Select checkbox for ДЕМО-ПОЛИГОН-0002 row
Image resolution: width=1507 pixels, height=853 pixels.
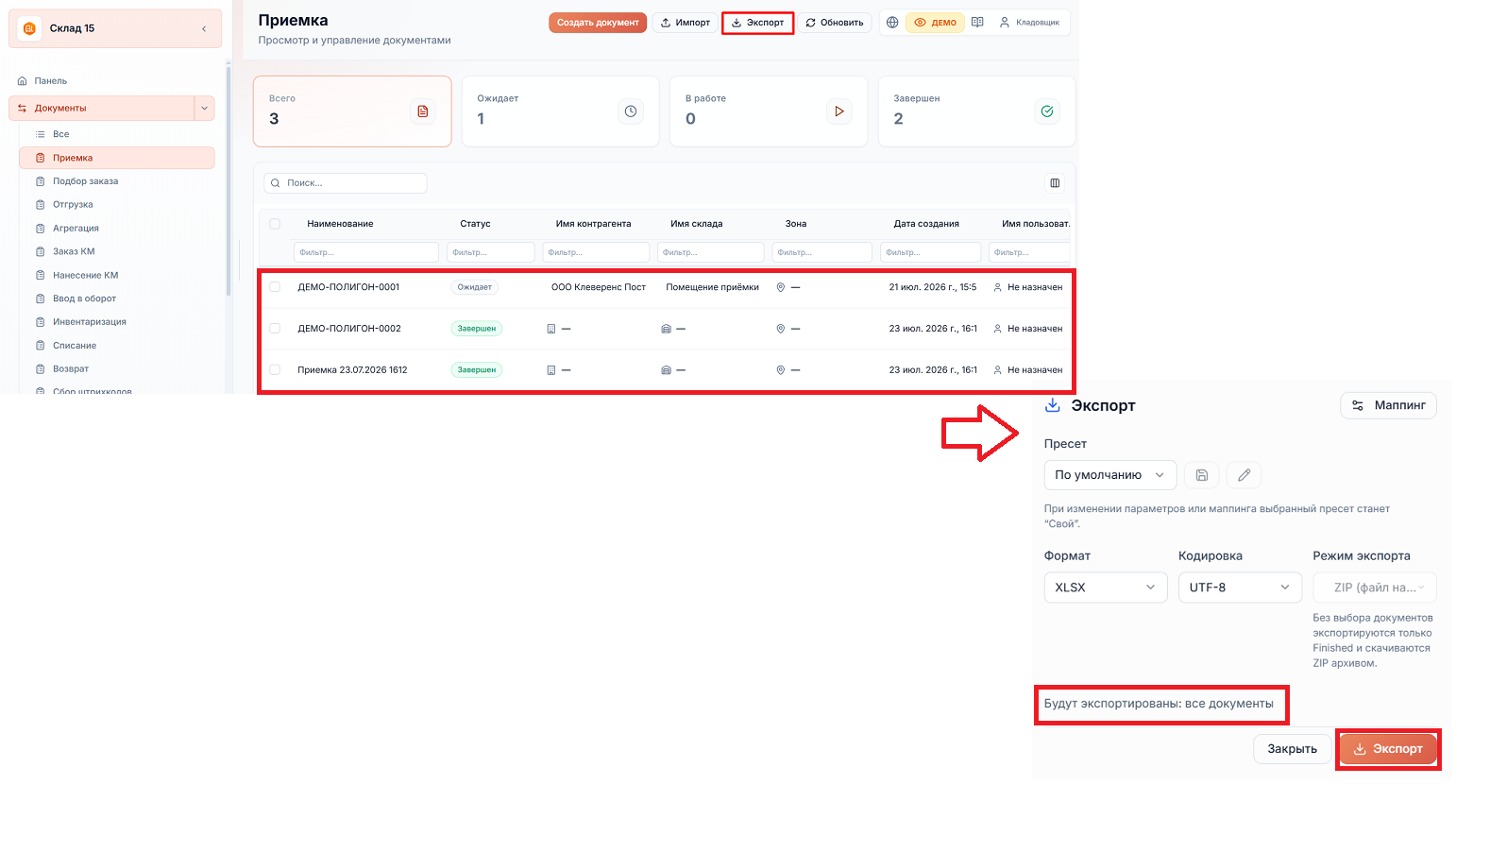pyautogui.click(x=275, y=329)
